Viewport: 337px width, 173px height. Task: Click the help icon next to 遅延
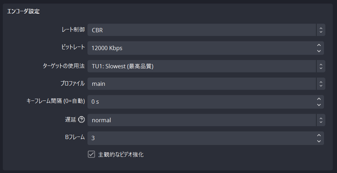tap(81, 120)
